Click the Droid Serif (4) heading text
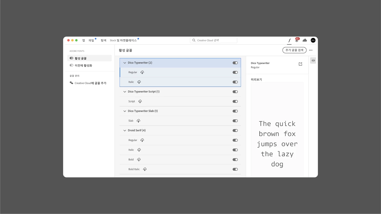 click(136, 130)
